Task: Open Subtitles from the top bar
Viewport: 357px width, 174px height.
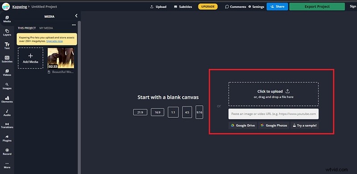Action: coord(183,7)
